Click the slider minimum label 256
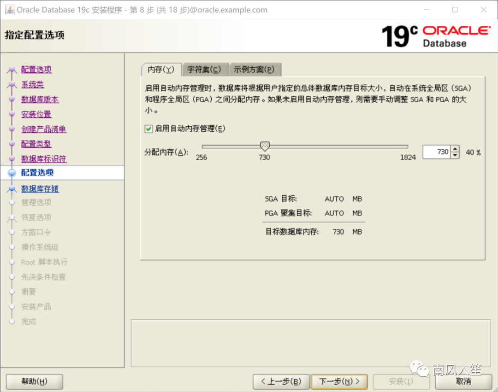Image resolution: width=498 pixels, height=392 pixels. 202,158
